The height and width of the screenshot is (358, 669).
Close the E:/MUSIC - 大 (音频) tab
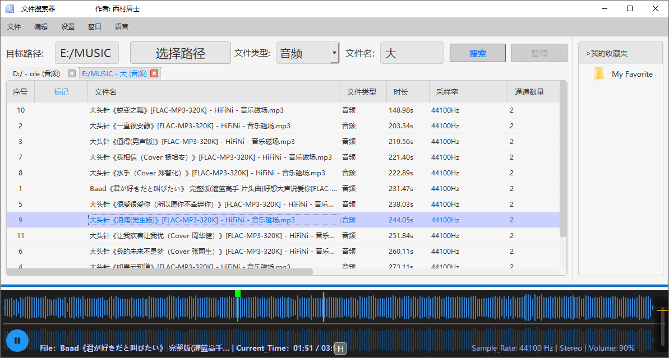point(154,73)
